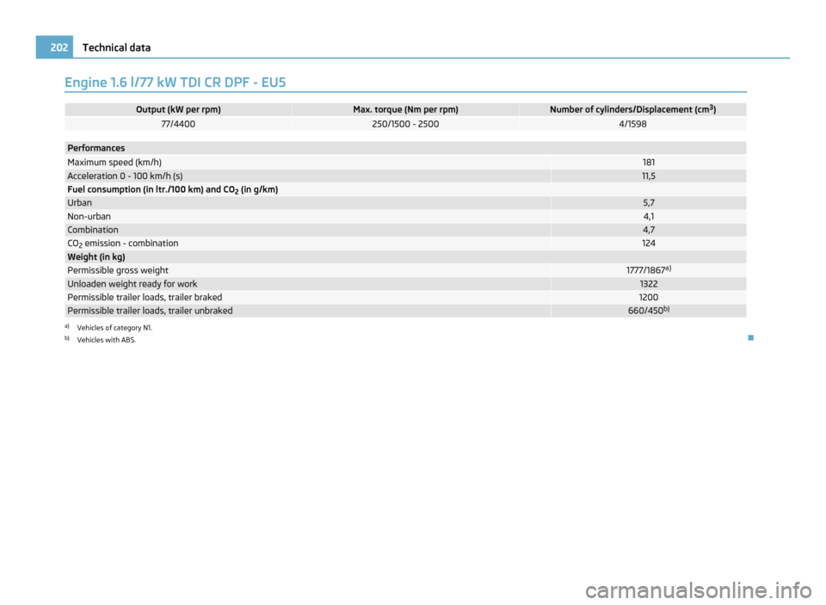This screenshot has width=826, height=605.
Task: Click the 'Weight (in kg)' section heading
Action: coord(96,257)
